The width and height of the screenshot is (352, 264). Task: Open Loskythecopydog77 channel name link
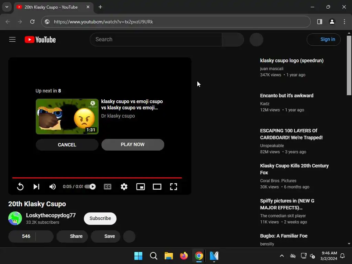coord(51,215)
